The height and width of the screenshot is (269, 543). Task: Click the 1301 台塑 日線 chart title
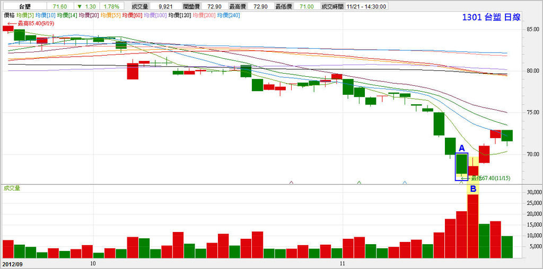(x=491, y=17)
